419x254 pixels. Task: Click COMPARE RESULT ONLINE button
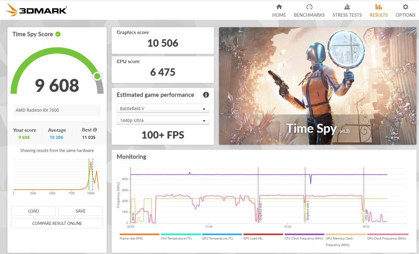coord(57,223)
